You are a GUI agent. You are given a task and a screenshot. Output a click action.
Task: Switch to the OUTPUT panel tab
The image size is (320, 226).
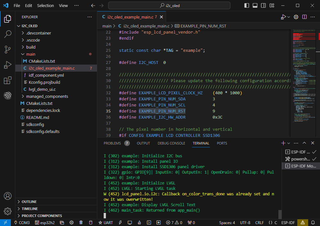pyautogui.click(x=143, y=143)
